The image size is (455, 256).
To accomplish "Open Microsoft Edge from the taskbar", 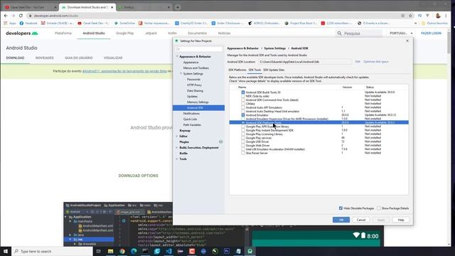I will (x=134, y=251).
